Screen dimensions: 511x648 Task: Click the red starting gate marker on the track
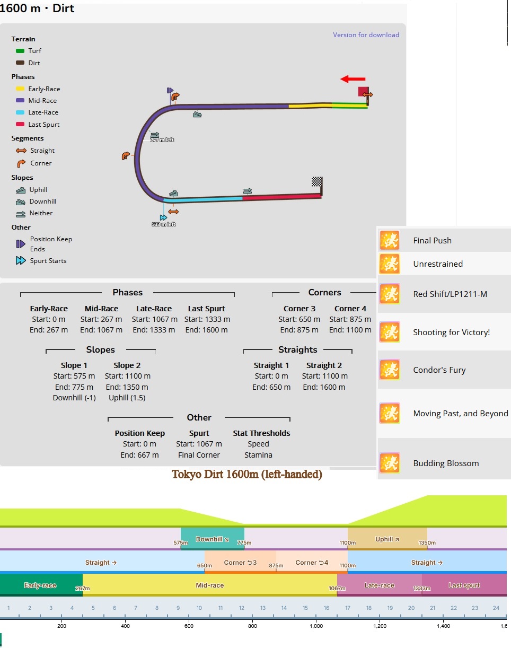pos(363,92)
